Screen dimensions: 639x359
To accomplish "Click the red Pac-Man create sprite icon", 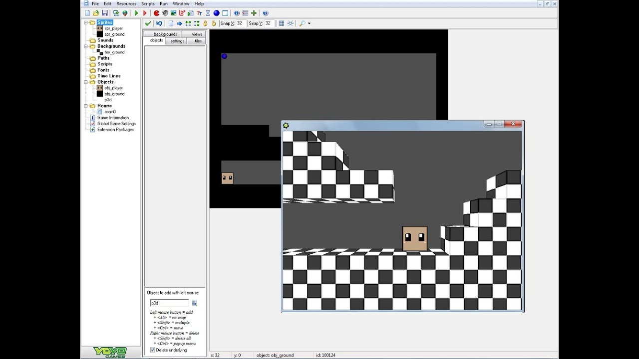I will click(156, 13).
